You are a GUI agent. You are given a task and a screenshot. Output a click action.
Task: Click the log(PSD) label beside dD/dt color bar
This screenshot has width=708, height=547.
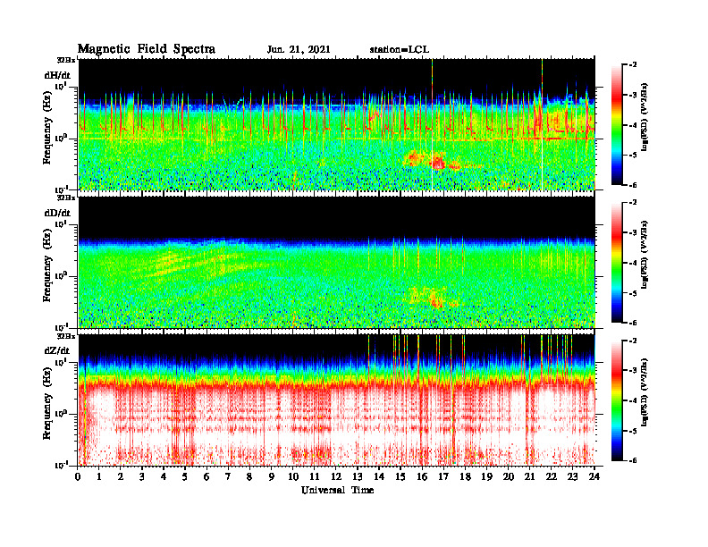coord(645,255)
